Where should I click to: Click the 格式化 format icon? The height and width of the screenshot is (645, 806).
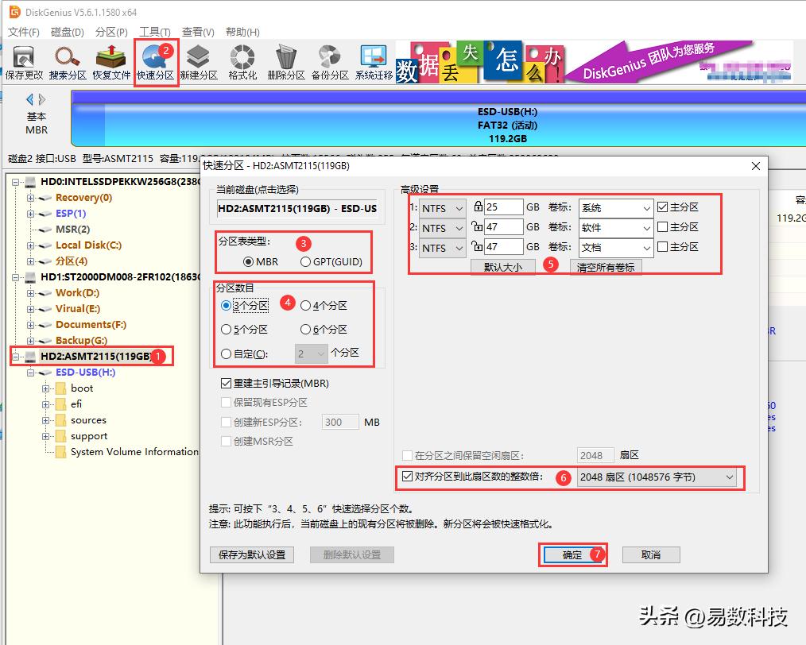(241, 62)
